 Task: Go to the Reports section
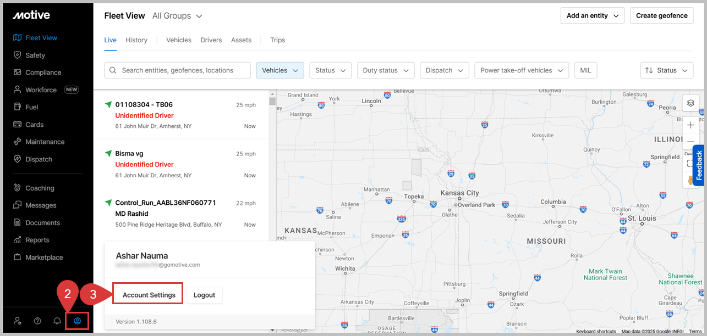pyautogui.click(x=31, y=240)
